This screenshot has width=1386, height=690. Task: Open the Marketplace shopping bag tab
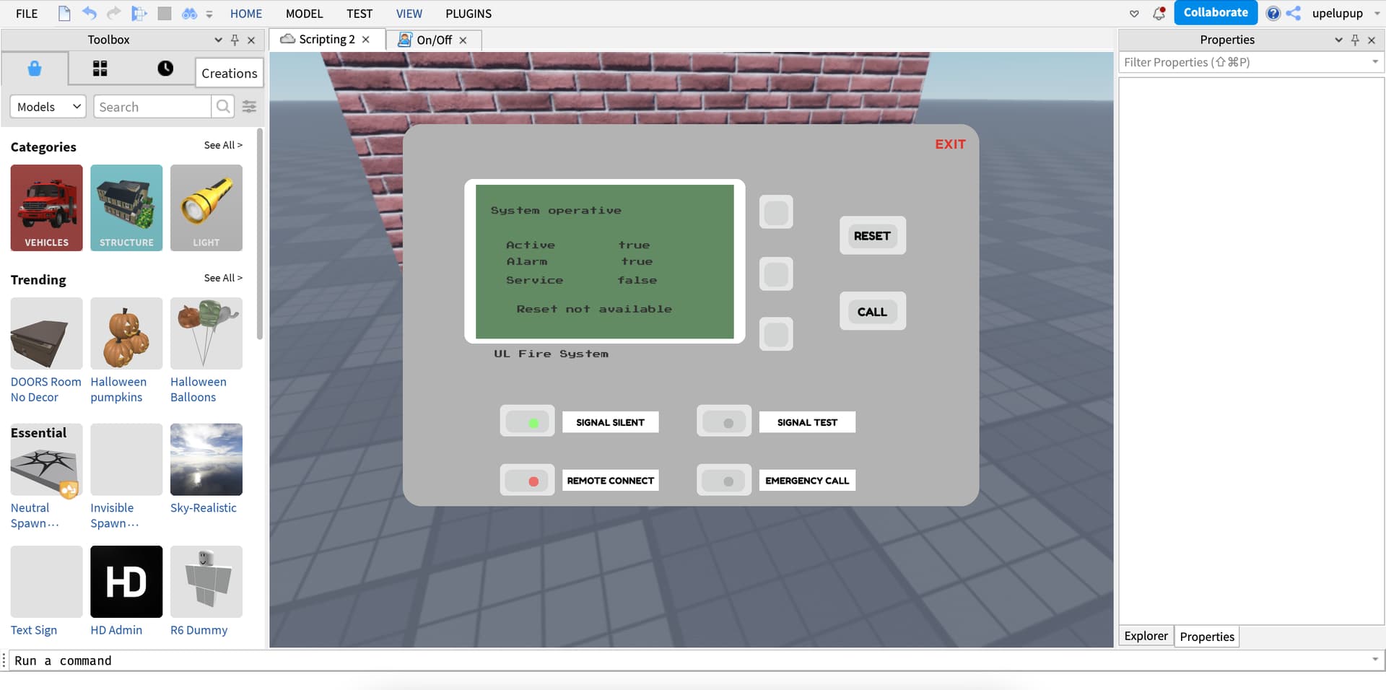35,69
